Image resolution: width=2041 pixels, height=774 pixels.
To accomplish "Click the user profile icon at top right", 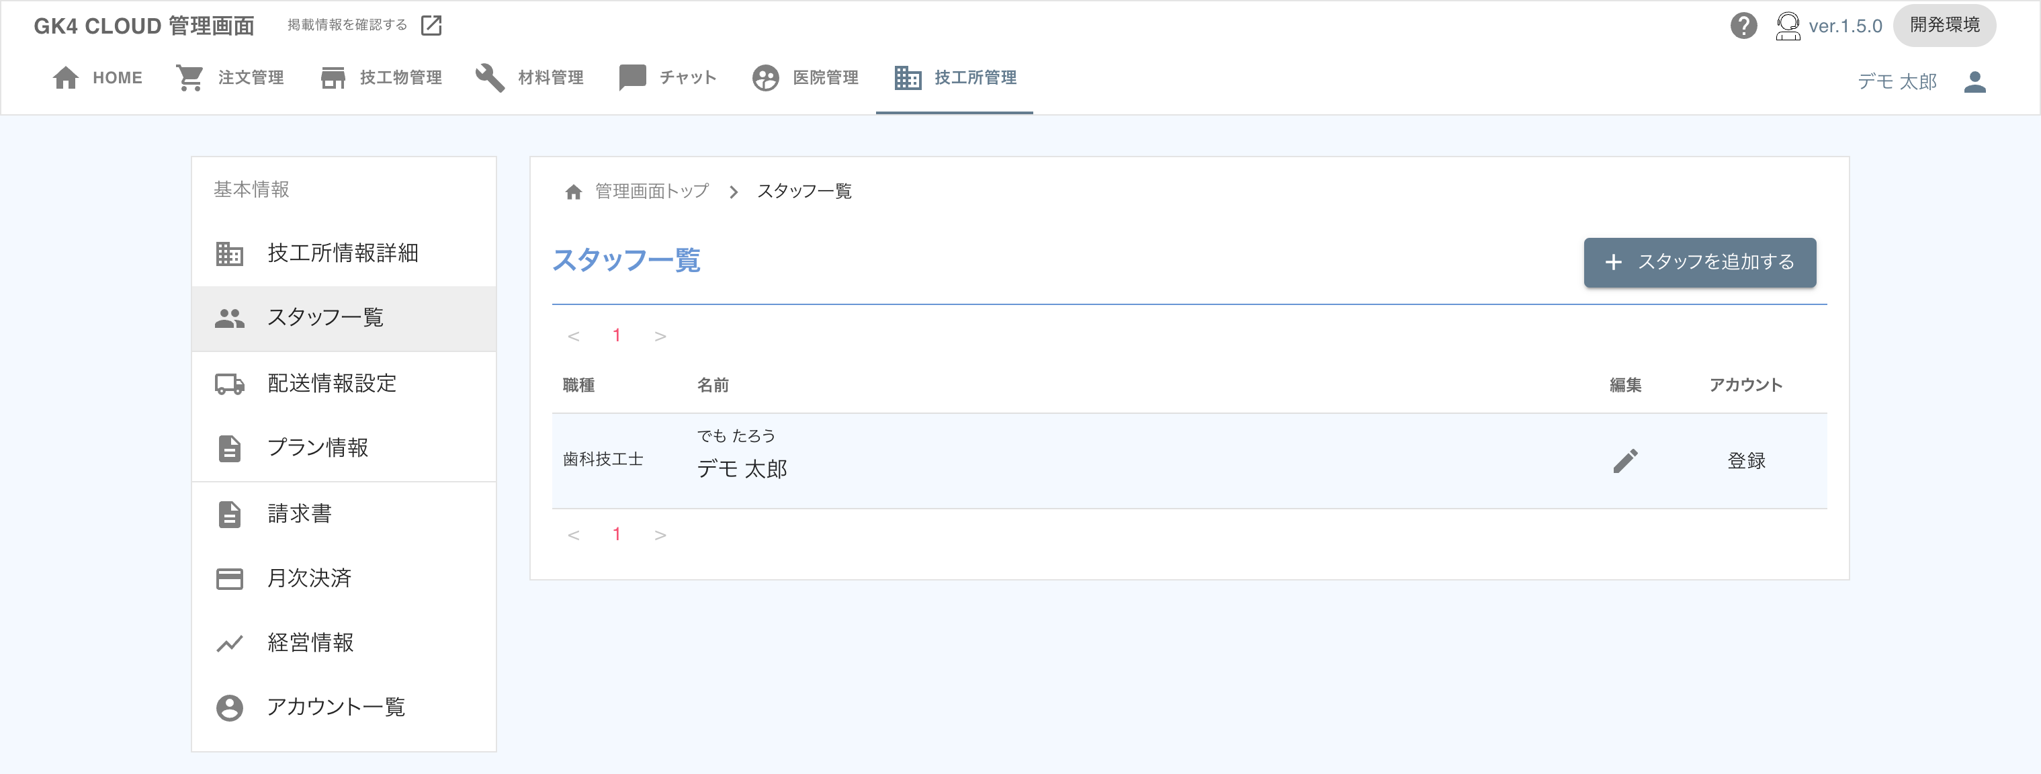I will (1974, 81).
